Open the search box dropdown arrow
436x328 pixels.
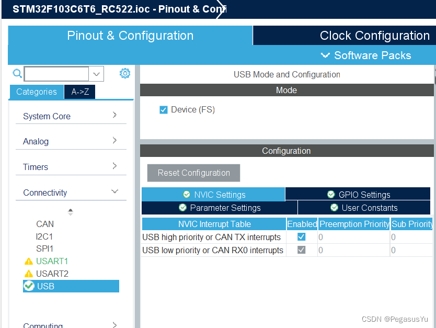coord(97,74)
